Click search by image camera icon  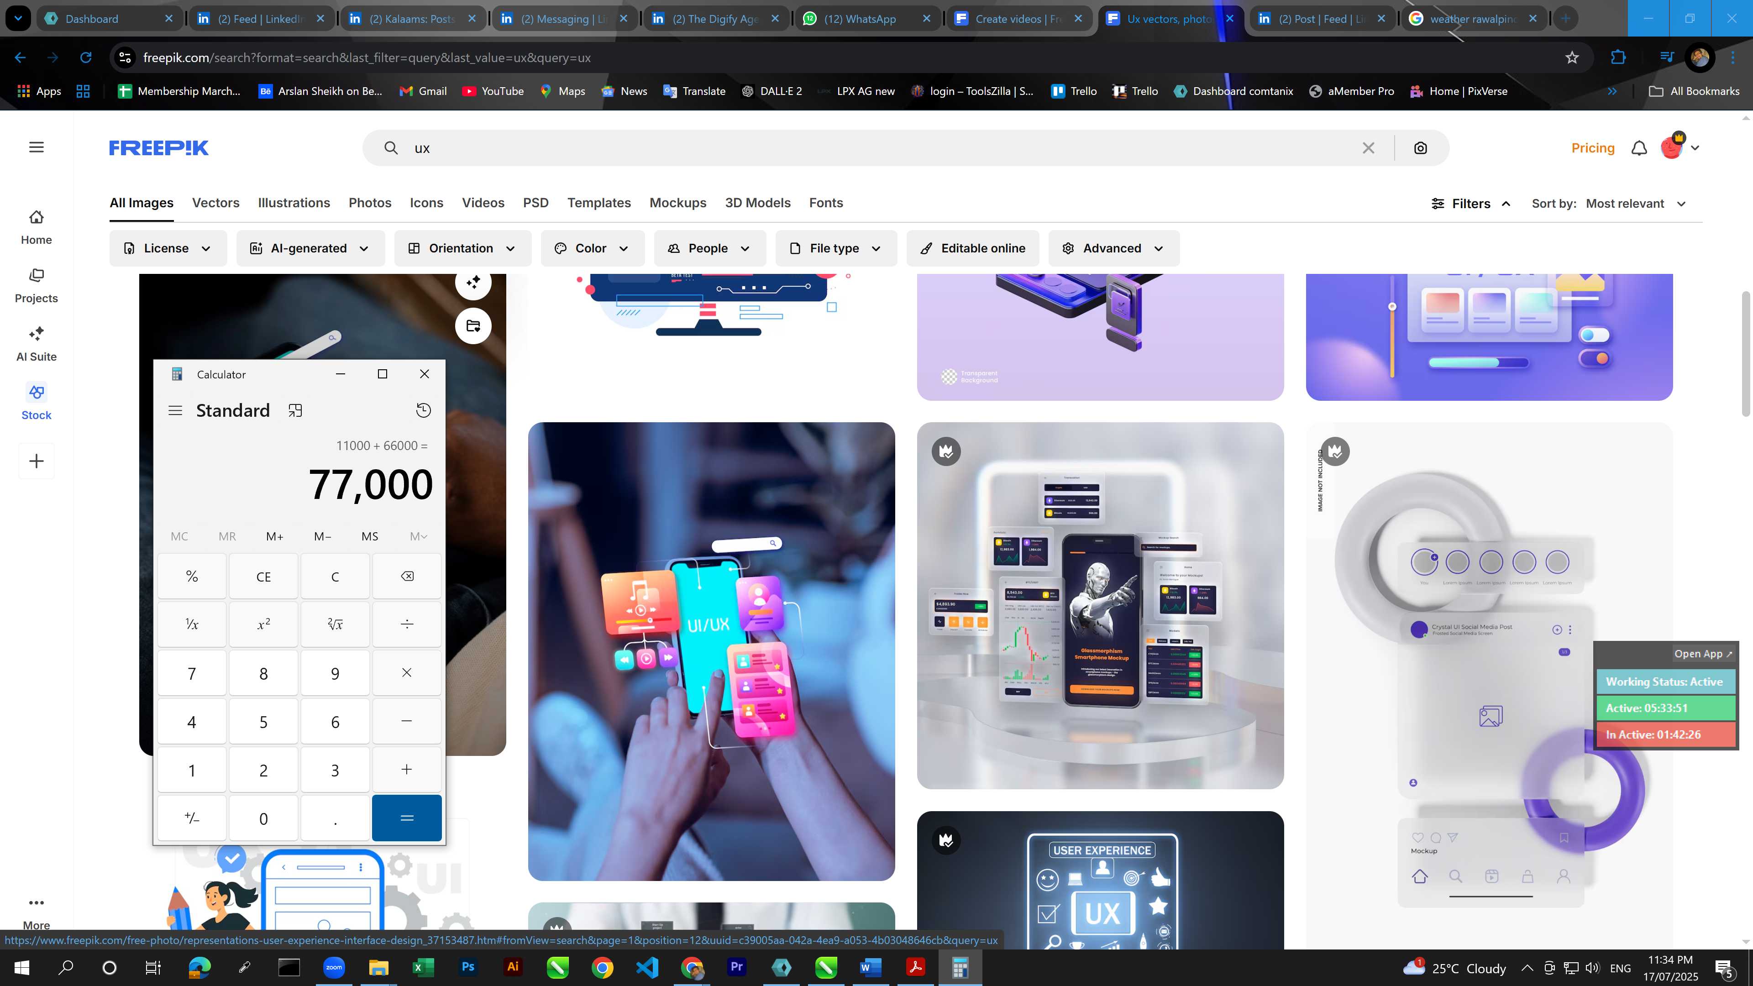1420,147
